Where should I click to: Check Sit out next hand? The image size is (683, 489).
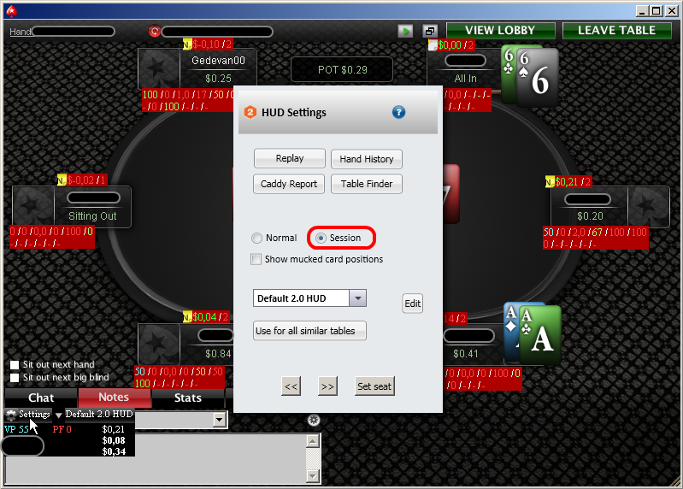pos(15,364)
